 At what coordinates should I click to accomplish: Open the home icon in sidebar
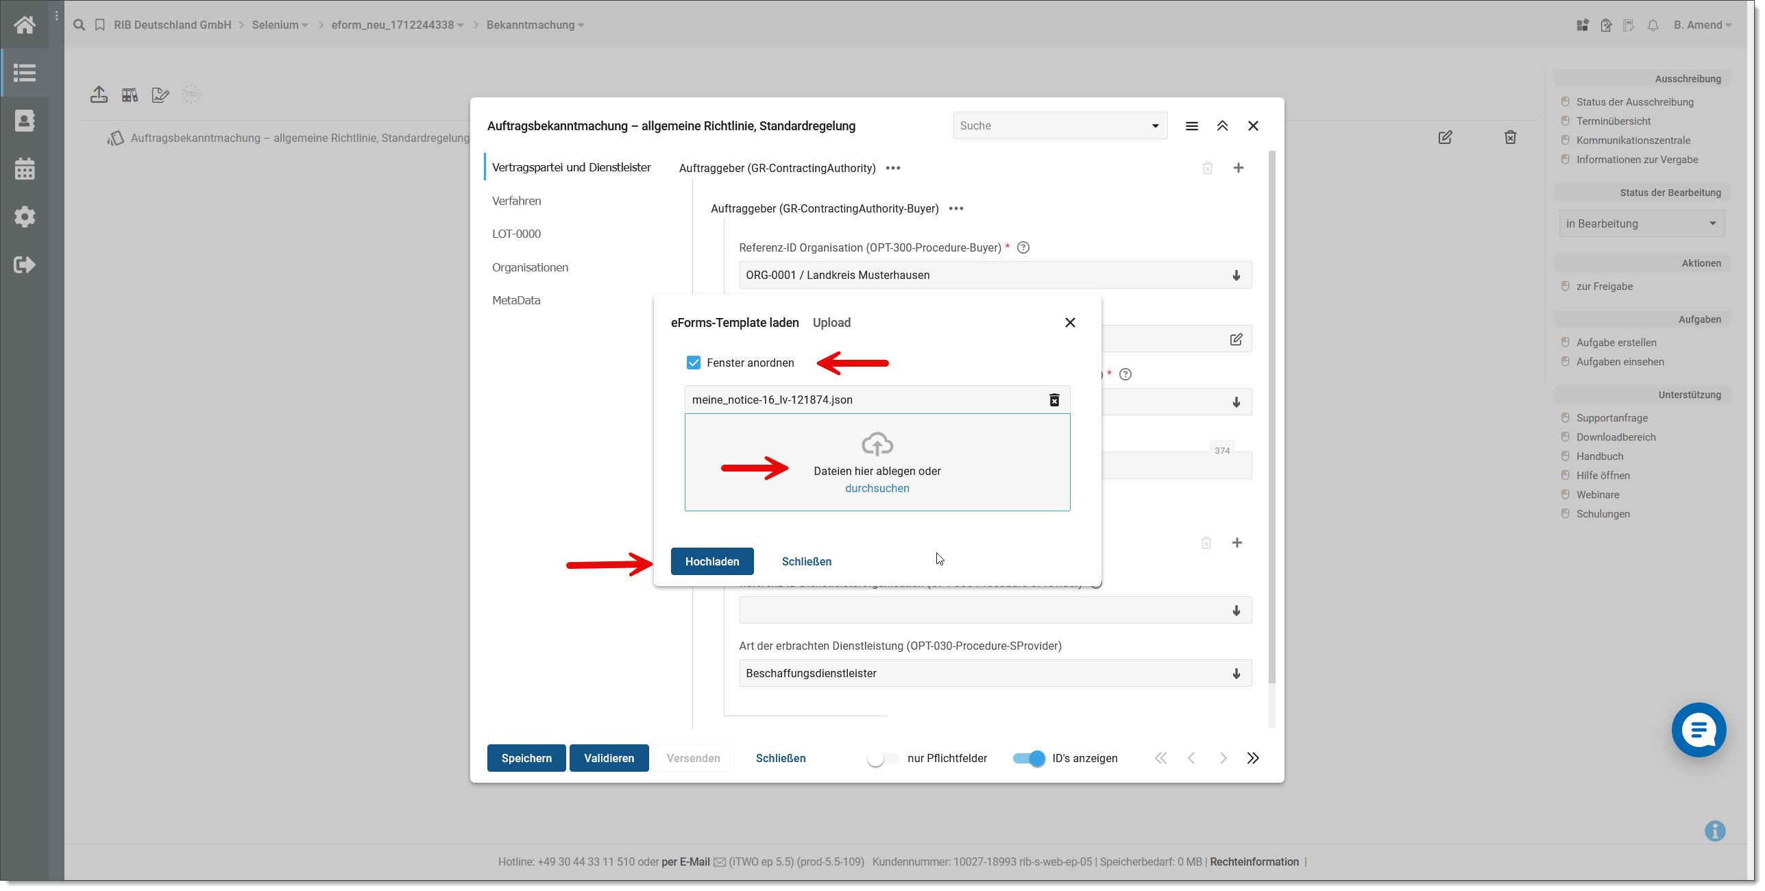click(25, 25)
